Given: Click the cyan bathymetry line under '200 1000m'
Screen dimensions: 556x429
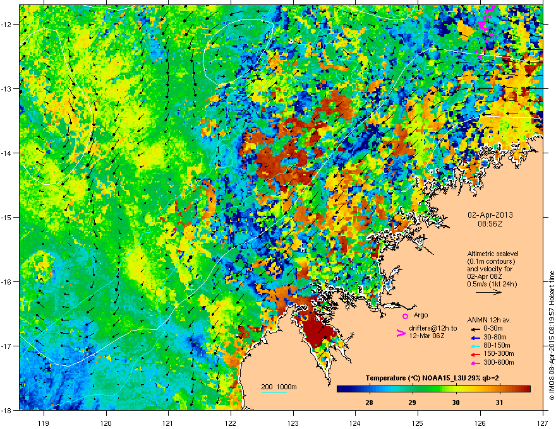Looking at the screenshot, I should tap(274, 392).
